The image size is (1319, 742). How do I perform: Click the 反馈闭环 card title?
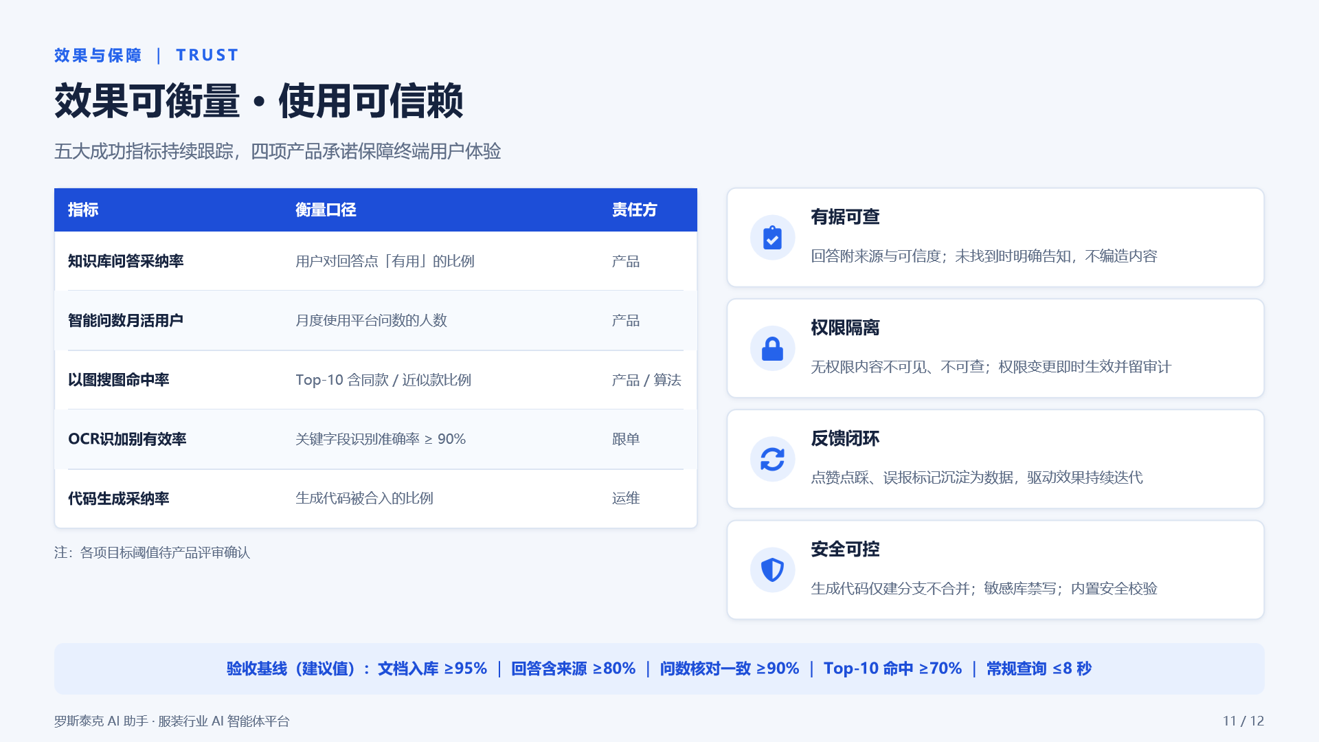point(845,438)
